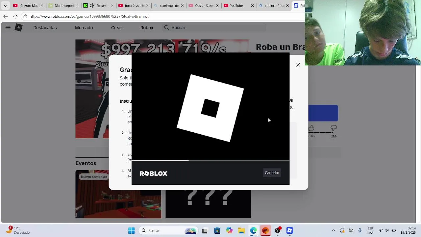Open the Roblox hamburger menu
This screenshot has height=237, width=421.
point(8,28)
